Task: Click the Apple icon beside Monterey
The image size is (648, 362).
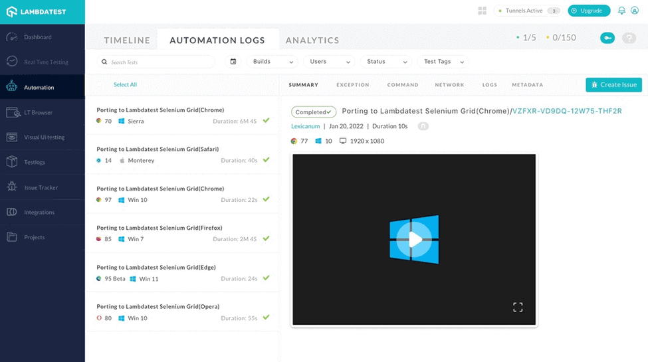Action: (122, 160)
